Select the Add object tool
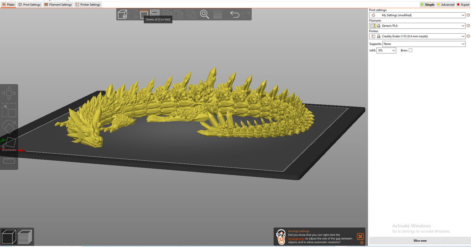Image resolution: width=471 pixels, height=247 pixels. 122,14
